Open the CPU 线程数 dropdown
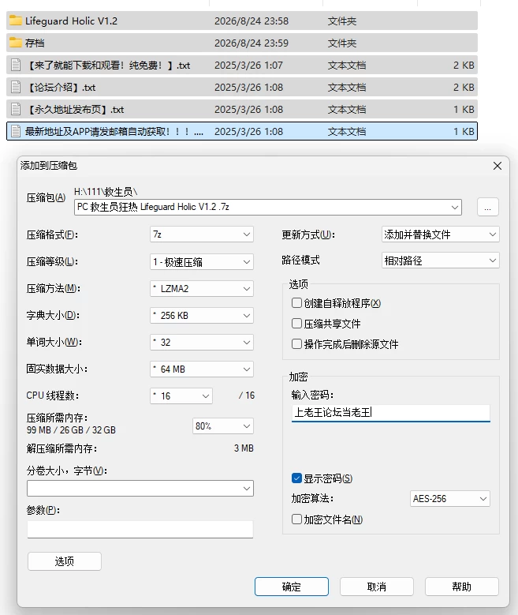The width and height of the screenshot is (518, 615). [181, 396]
